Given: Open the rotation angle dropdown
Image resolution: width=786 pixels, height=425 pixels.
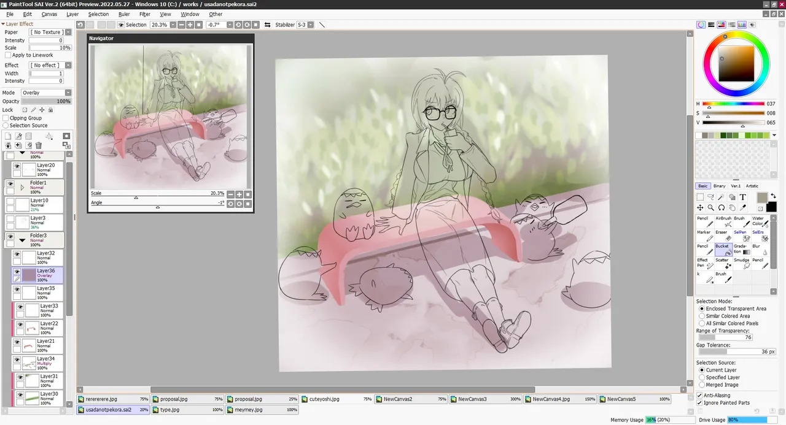Looking at the screenshot, I should (x=228, y=25).
